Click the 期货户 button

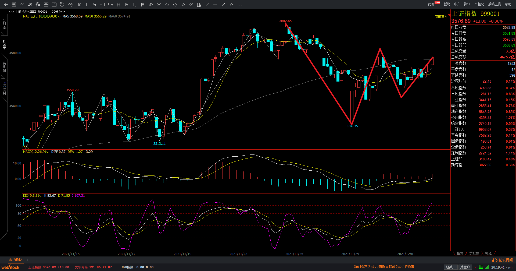450,267
